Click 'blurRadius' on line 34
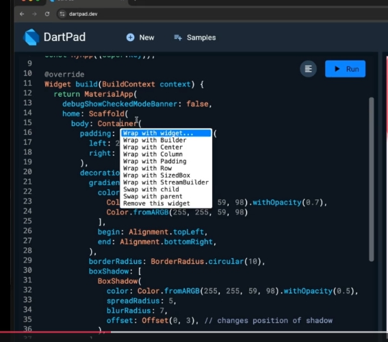 click(129, 310)
